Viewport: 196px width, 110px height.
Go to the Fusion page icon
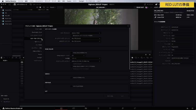[98, 108]
